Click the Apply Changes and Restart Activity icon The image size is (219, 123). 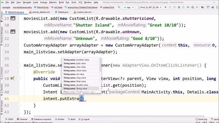[x=170, y=7]
